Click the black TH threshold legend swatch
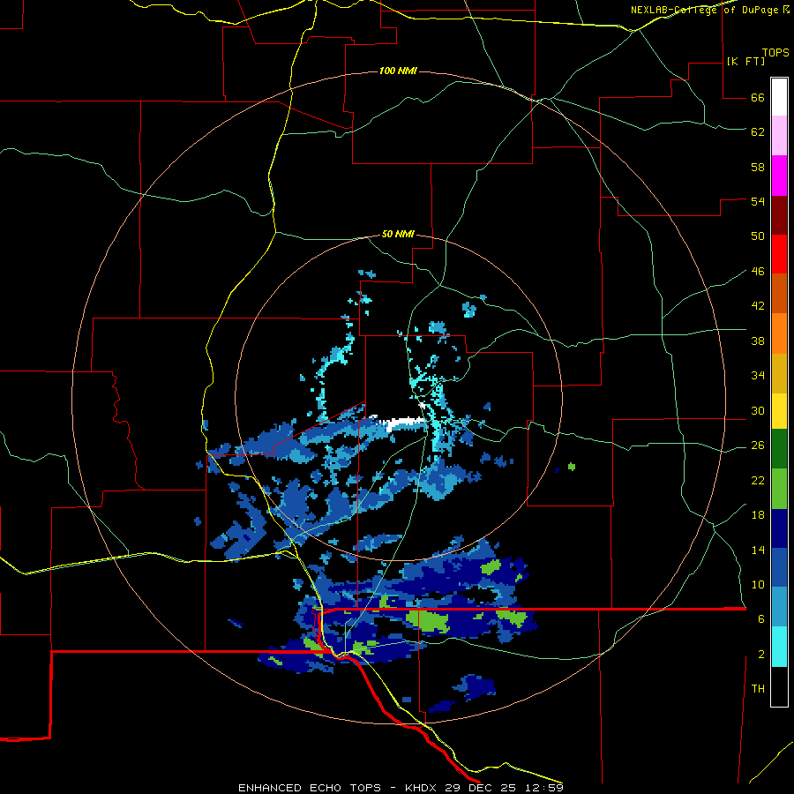The width and height of the screenshot is (794, 794). [x=779, y=686]
